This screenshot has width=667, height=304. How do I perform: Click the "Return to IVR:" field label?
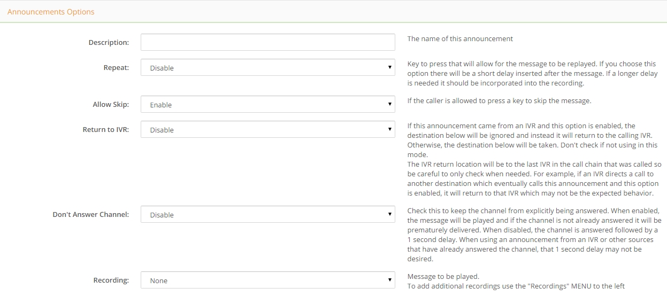tap(106, 129)
